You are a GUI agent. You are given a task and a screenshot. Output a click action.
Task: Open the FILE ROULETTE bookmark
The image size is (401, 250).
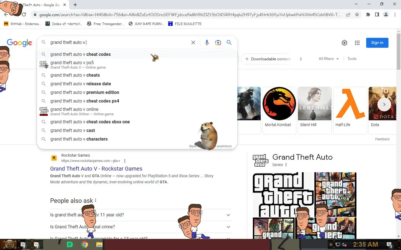185,24
